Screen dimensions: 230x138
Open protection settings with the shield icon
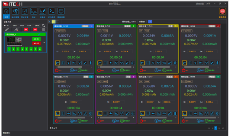pyautogui.click(x=24, y=13)
